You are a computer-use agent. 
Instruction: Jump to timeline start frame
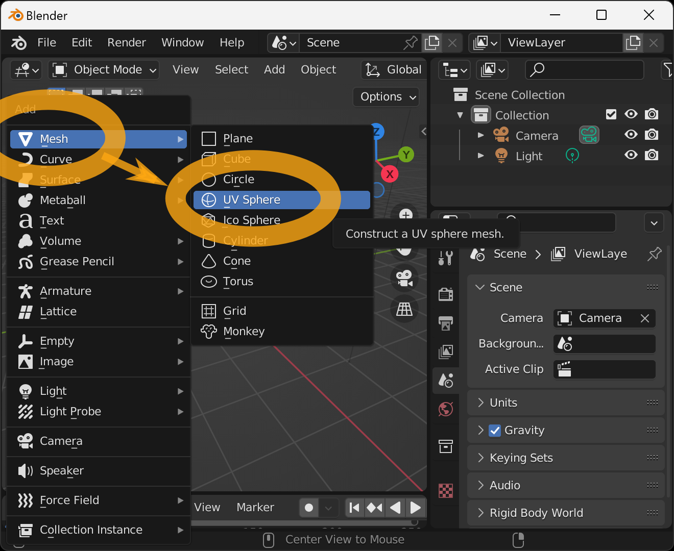[354, 508]
